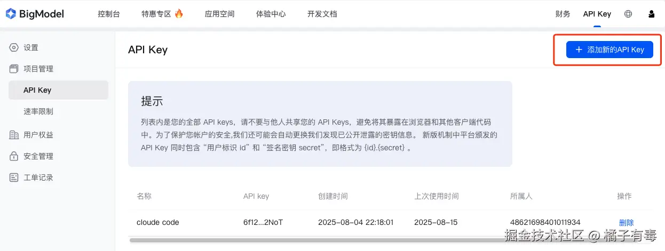
Task: Click the 安全管理 lock icon
Action: [14, 156]
